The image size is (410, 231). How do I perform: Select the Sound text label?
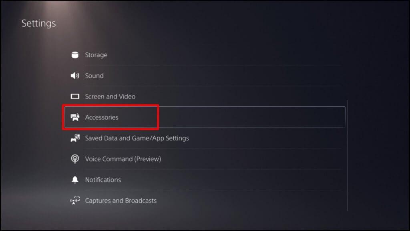point(94,76)
